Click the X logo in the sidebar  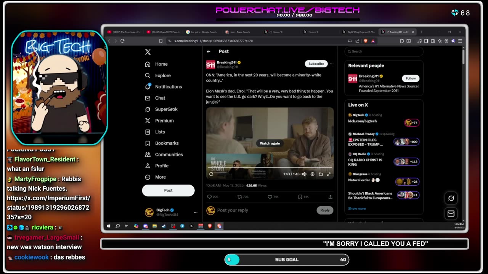click(148, 52)
